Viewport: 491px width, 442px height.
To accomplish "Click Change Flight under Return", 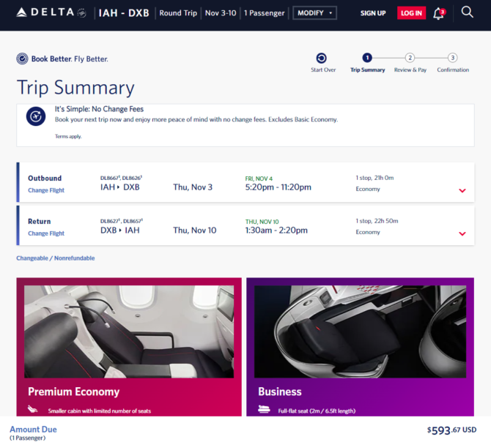I will pos(46,233).
